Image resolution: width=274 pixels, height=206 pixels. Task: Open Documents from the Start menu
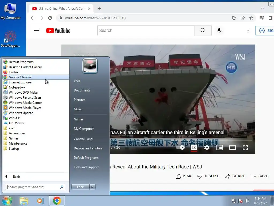click(x=82, y=90)
